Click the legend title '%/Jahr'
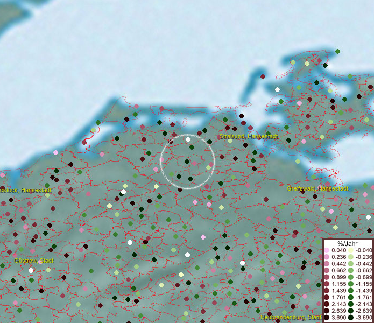The image size is (374, 323). pos(348,243)
